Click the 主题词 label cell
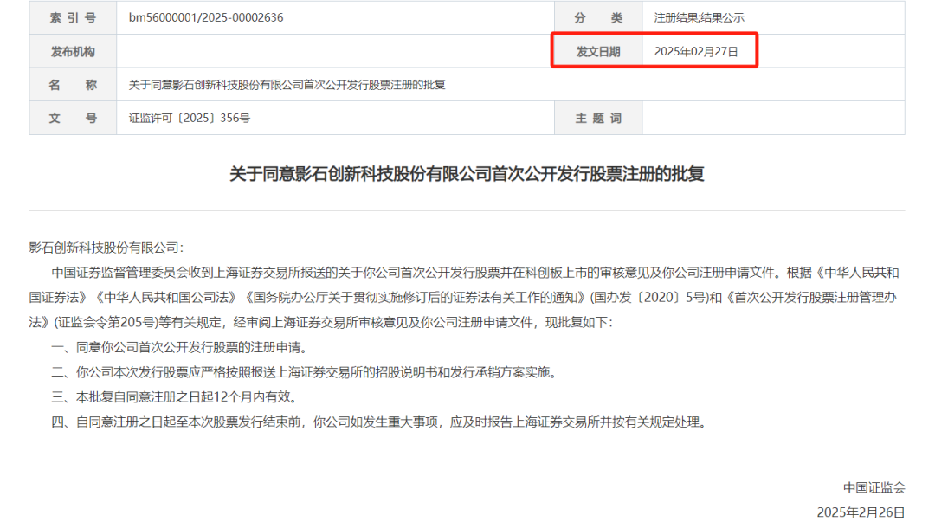935x528 pixels. [598, 119]
